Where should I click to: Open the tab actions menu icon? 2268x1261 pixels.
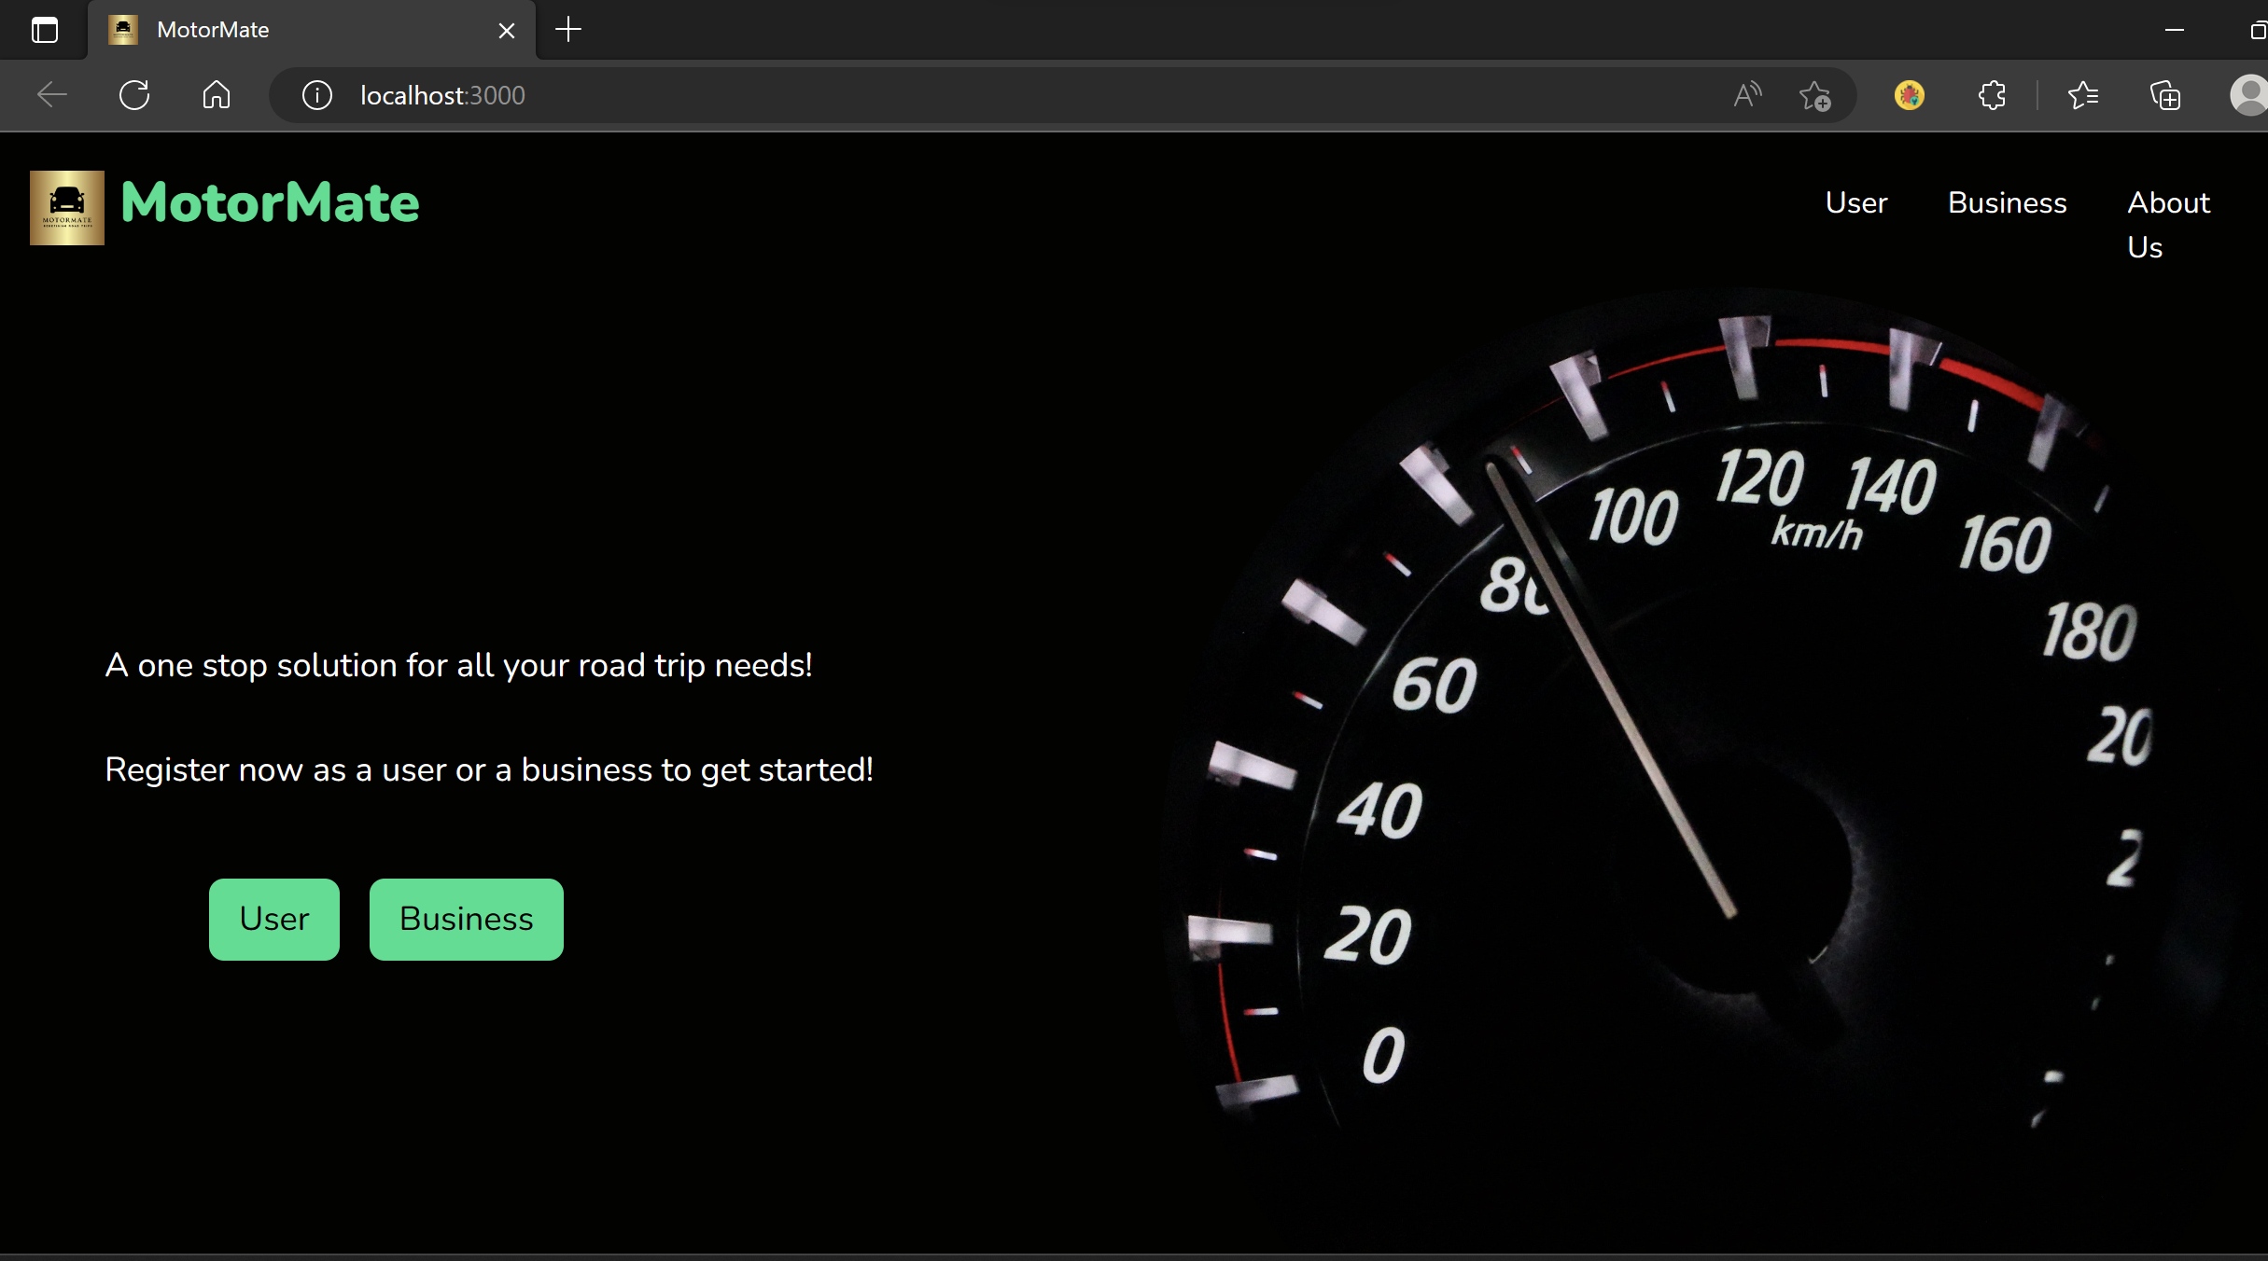[x=44, y=30]
